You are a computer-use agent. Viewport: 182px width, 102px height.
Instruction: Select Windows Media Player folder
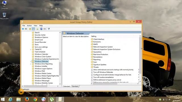point(43,78)
